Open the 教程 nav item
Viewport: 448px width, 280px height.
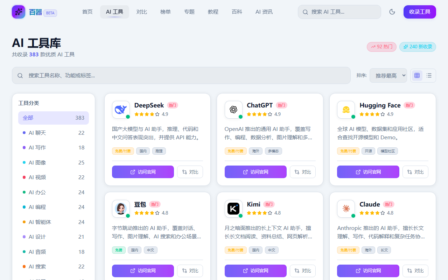pyautogui.click(x=213, y=12)
